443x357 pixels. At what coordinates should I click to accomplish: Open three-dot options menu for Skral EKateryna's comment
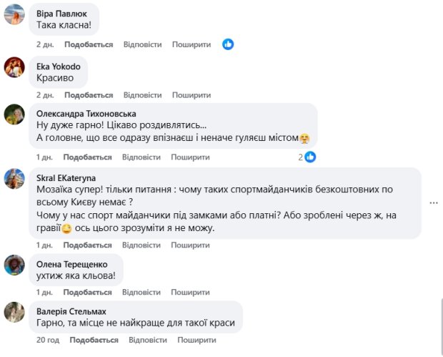tap(433, 203)
